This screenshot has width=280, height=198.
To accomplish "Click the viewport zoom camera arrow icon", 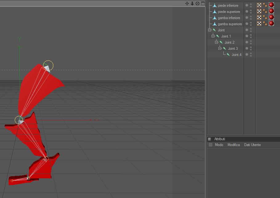I will coord(192,3).
